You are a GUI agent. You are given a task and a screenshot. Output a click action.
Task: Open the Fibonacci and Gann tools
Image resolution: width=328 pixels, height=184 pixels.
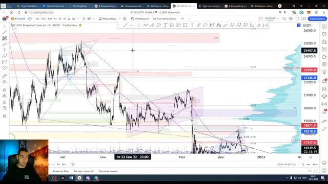[5, 38]
